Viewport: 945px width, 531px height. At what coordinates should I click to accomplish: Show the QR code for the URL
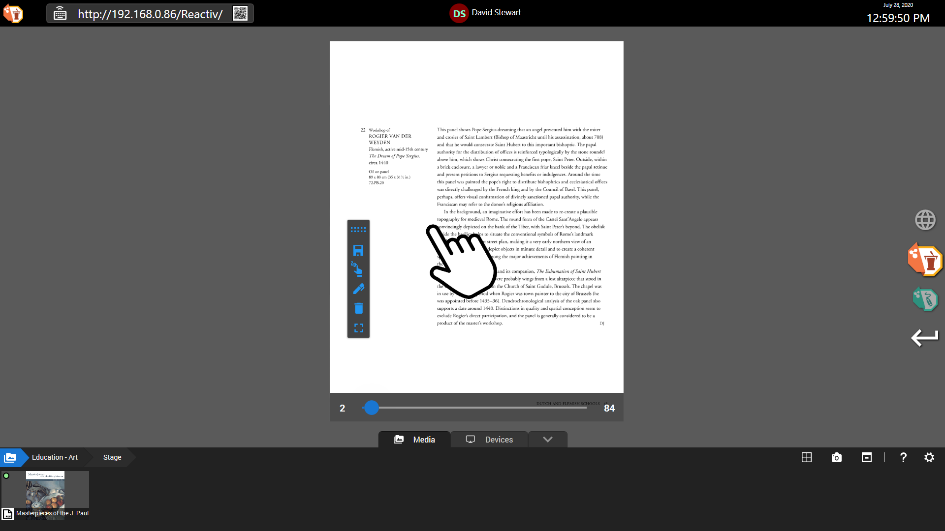click(240, 13)
